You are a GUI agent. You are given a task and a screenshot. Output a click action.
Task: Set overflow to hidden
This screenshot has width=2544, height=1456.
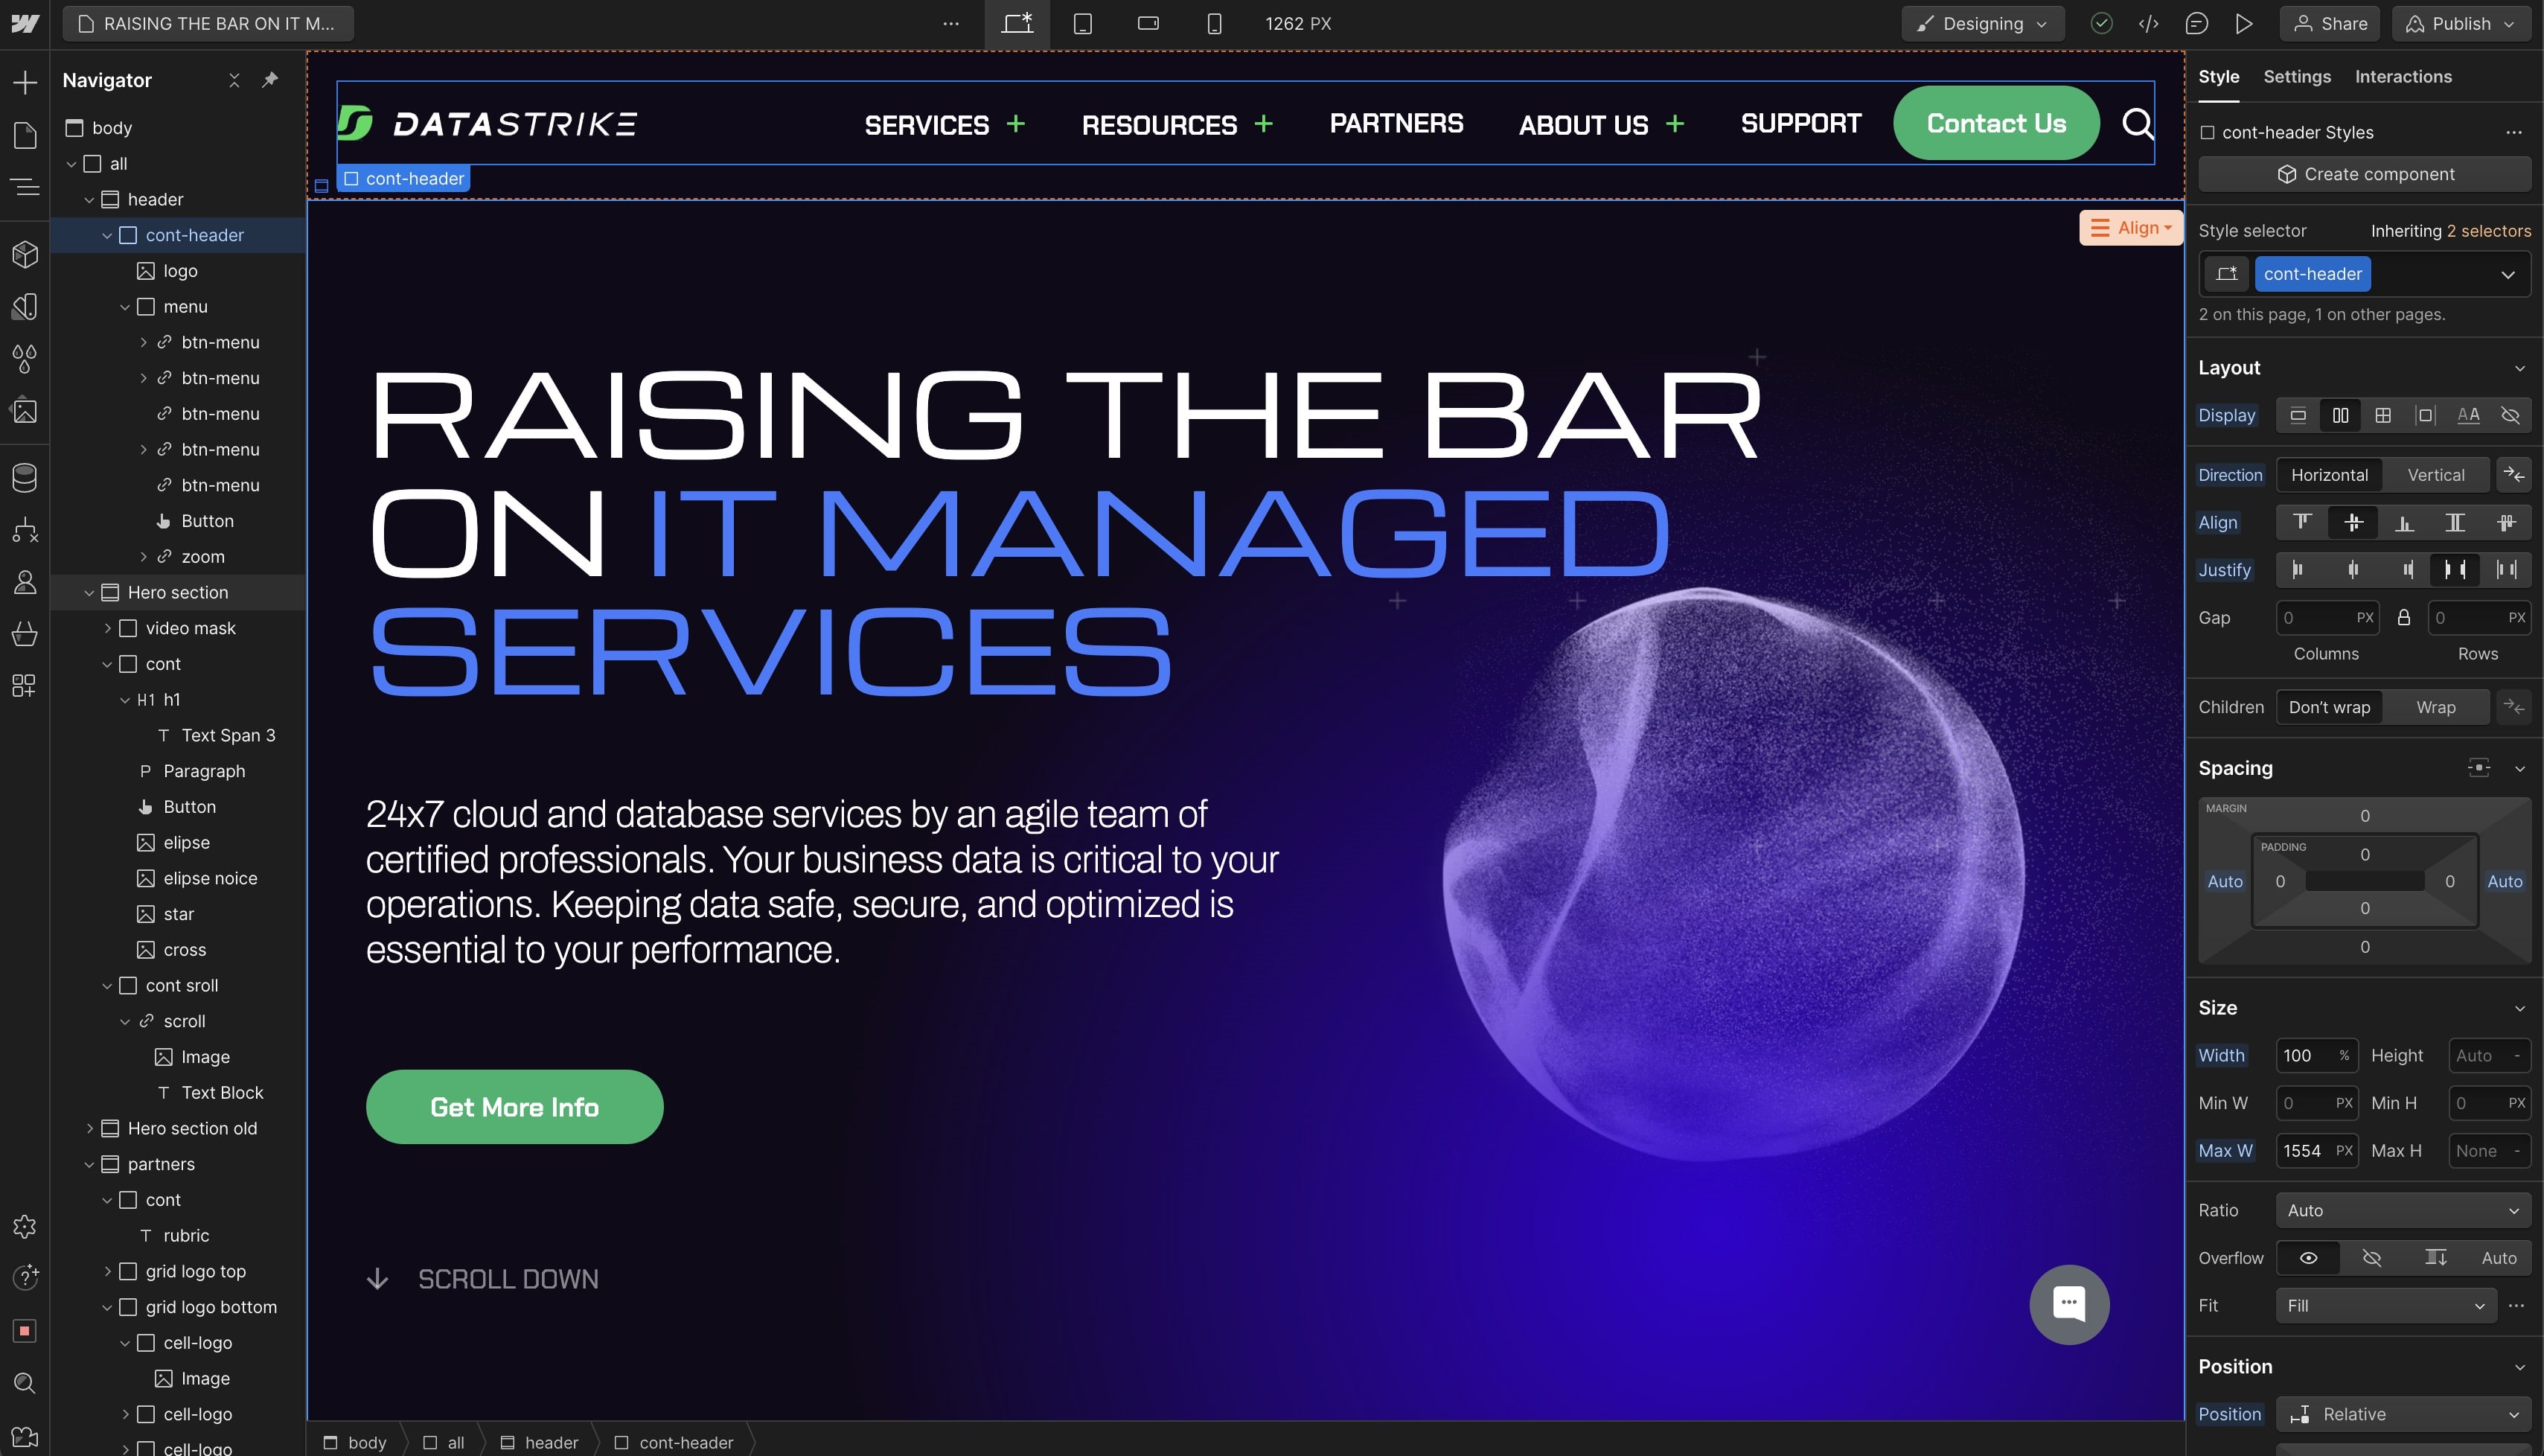pyautogui.click(x=2371, y=1258)
